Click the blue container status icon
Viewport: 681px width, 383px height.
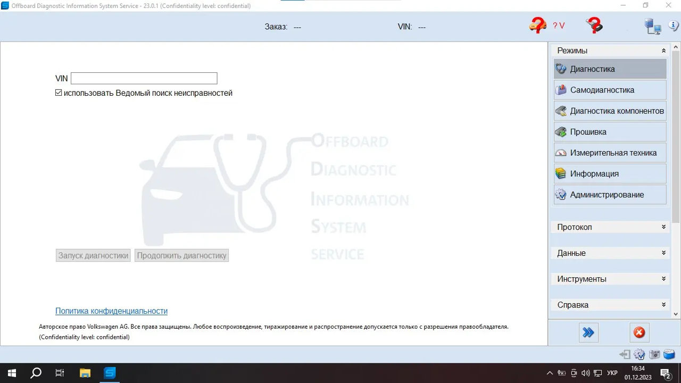[x=669, y=354]
